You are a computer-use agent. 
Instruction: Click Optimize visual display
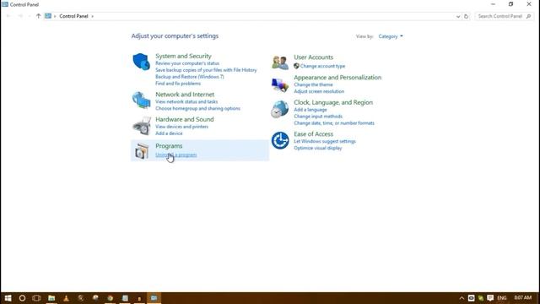point(317,148)
